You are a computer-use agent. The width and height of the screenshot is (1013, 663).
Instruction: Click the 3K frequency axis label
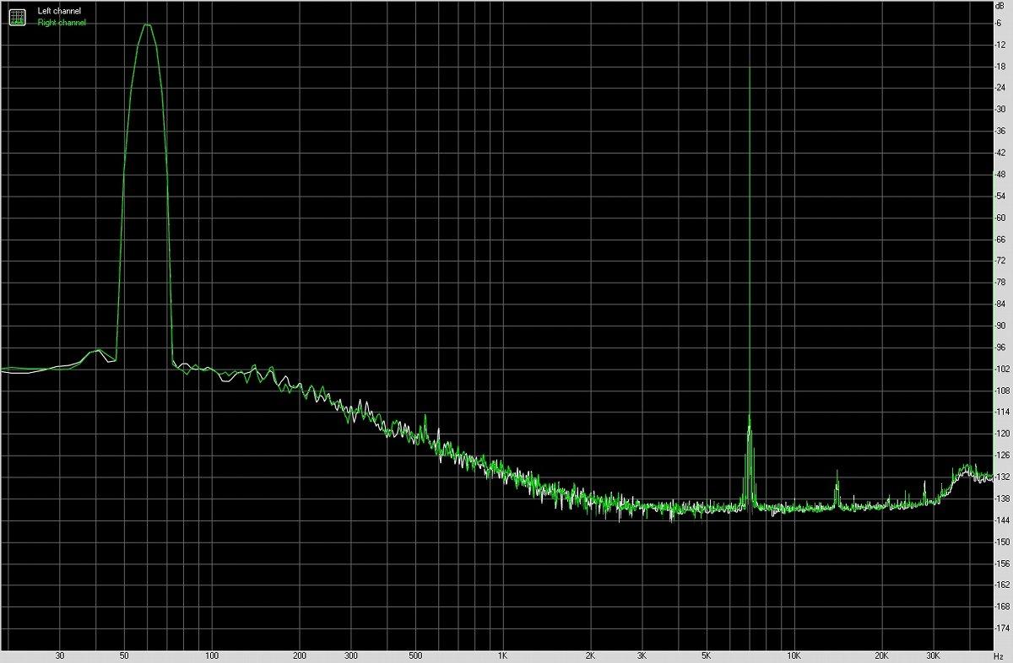pos(642,655)
